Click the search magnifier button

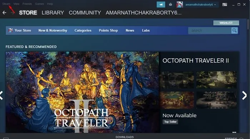(234, 30)
